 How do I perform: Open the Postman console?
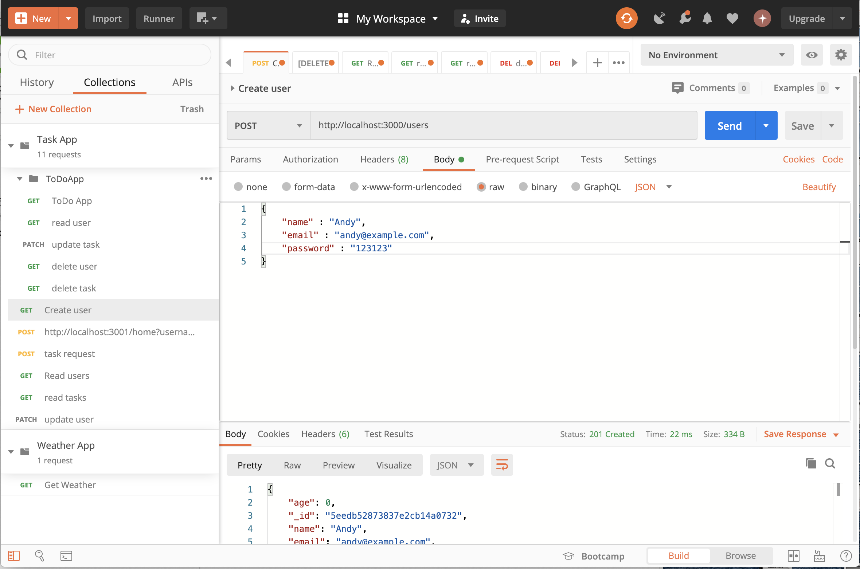tap(66, 556)
